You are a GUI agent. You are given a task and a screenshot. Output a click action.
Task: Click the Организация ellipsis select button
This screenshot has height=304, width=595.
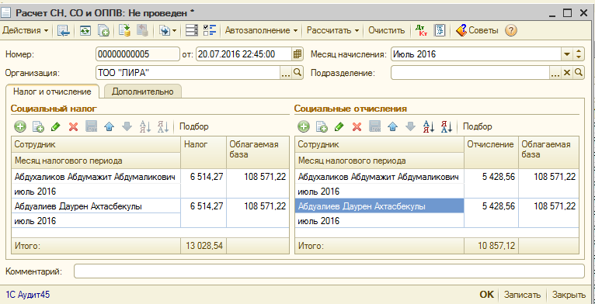(x=286, y=72)
